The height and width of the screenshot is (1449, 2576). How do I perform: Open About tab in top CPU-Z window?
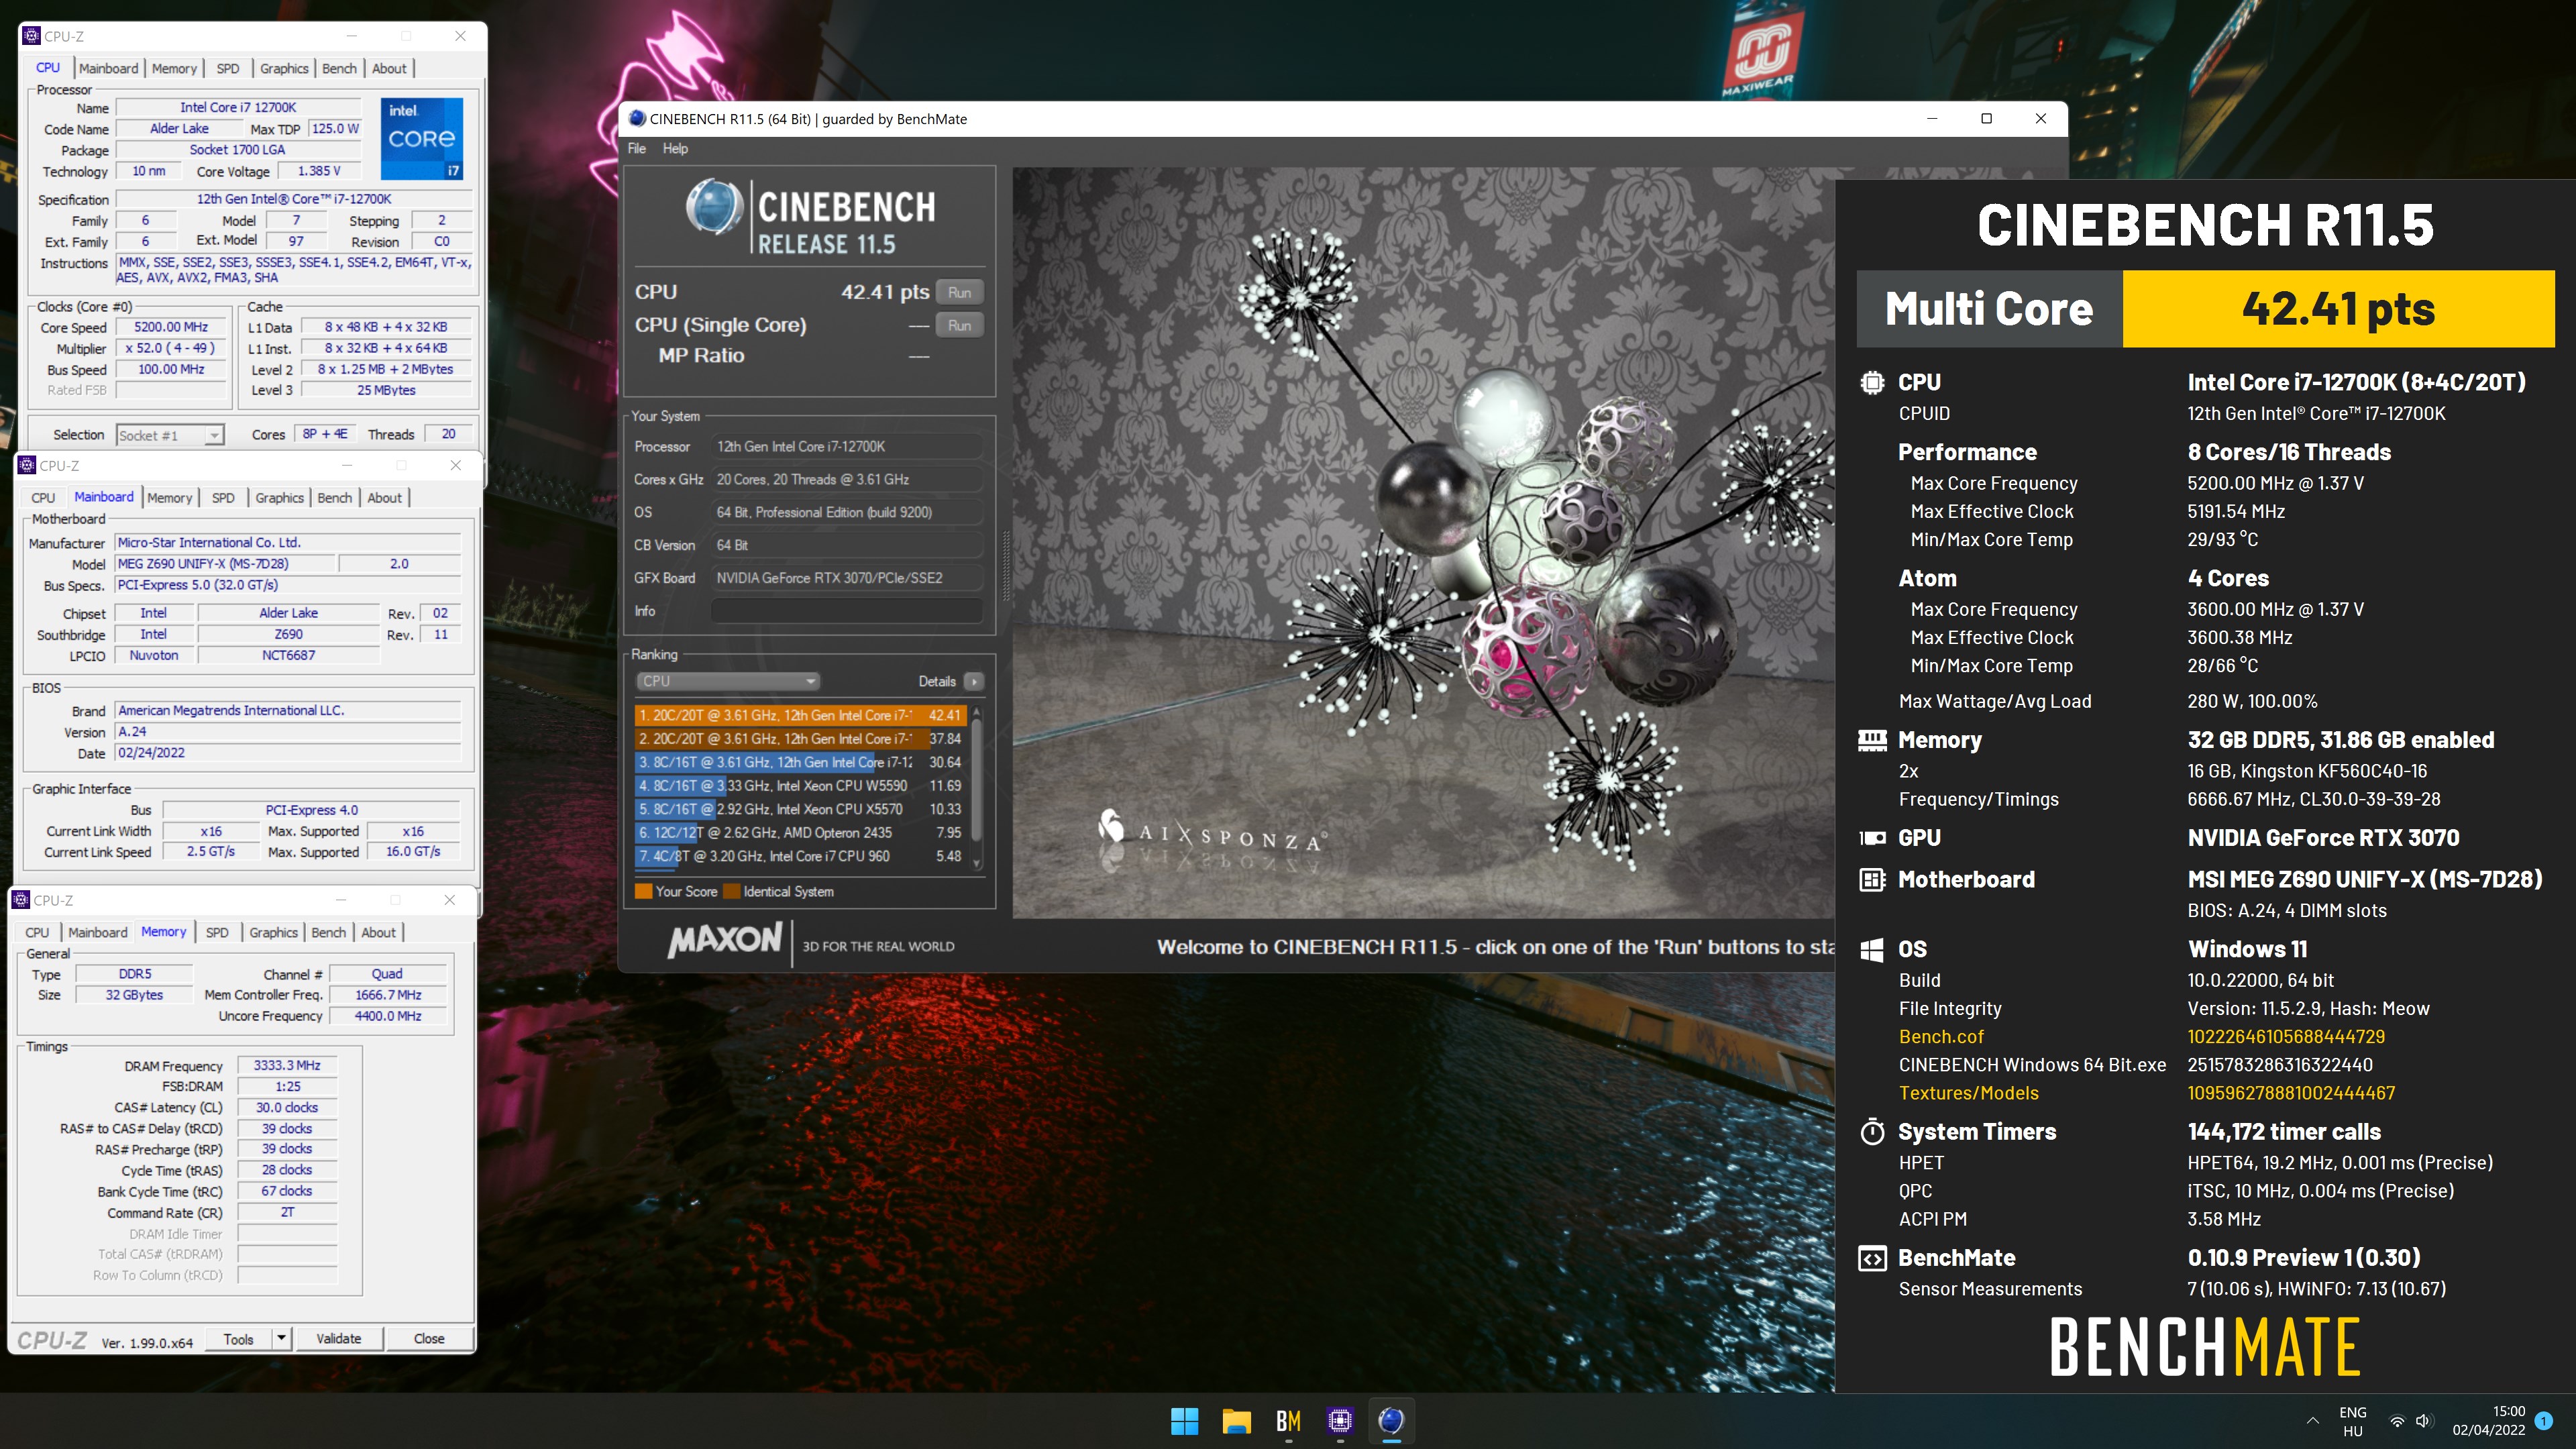pos(389,68)
